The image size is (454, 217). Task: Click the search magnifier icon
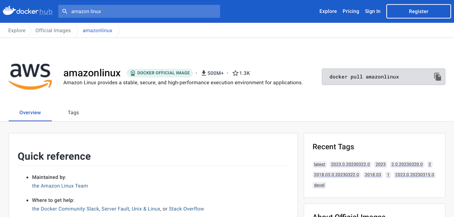click(x=65, y=11)
